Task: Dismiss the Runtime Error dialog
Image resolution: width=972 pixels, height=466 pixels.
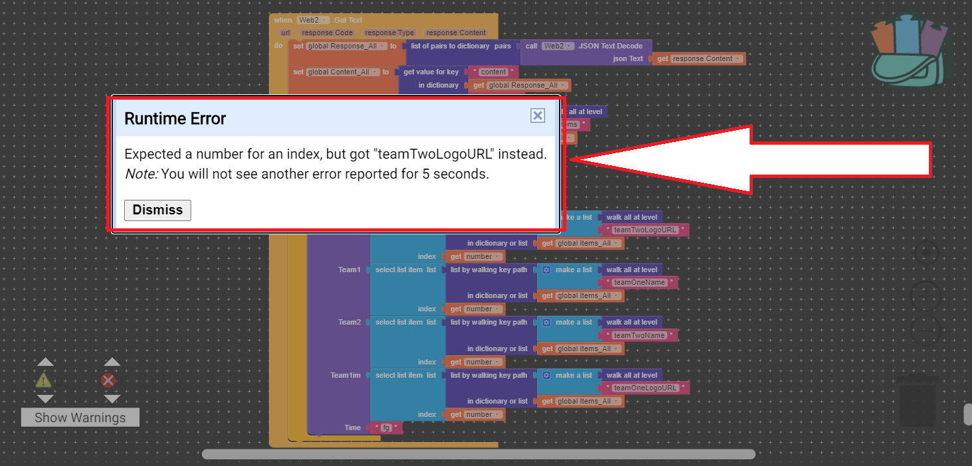Action: (157, 210)
